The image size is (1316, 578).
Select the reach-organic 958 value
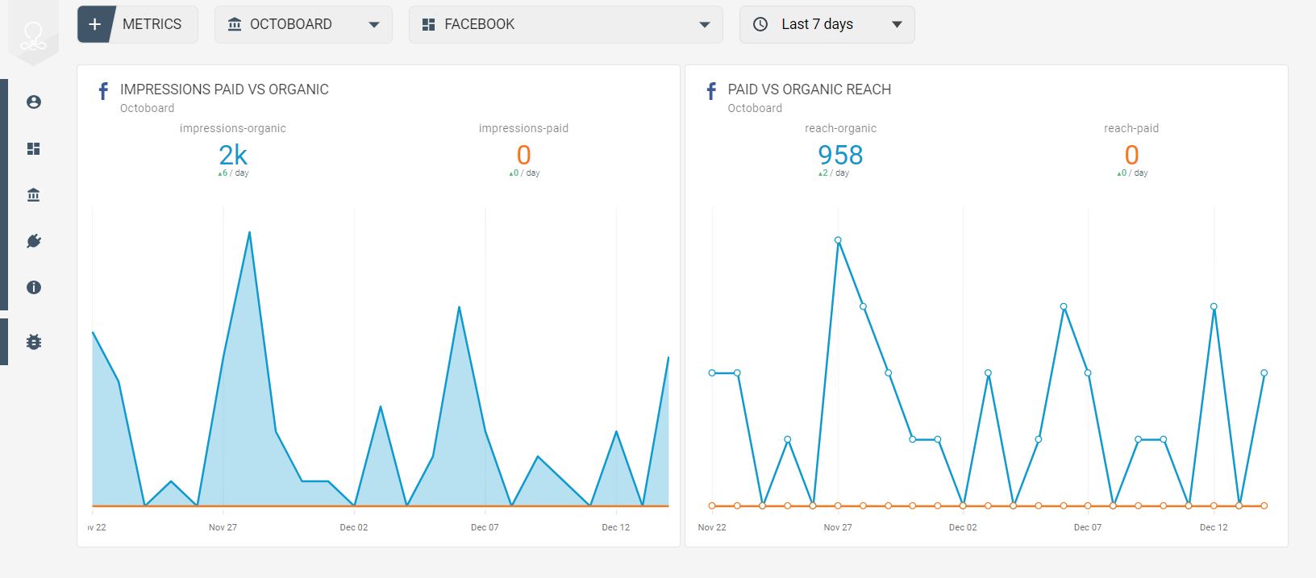coord(840,155)
